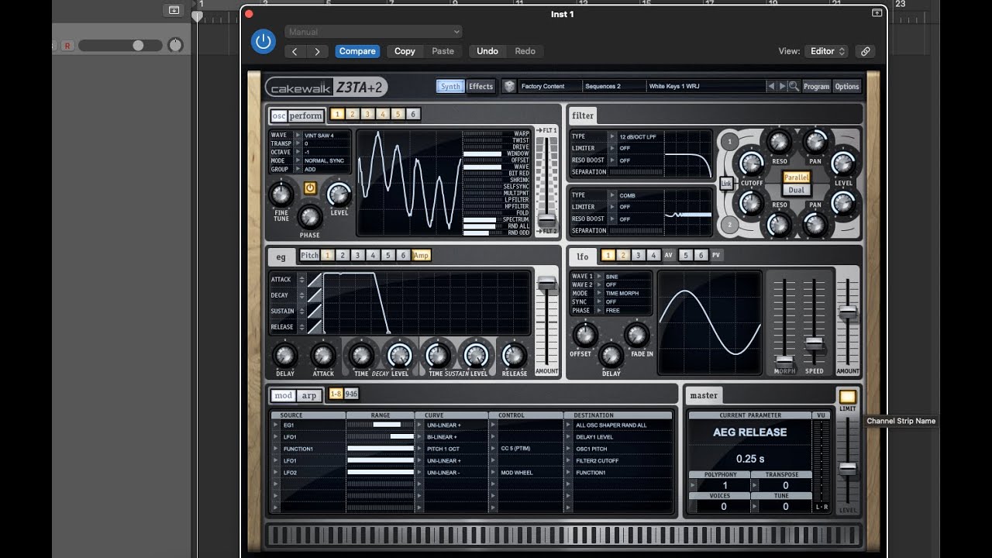Click the EG Attack knob
Screen dimensions: 992x558
coord(322,356)
